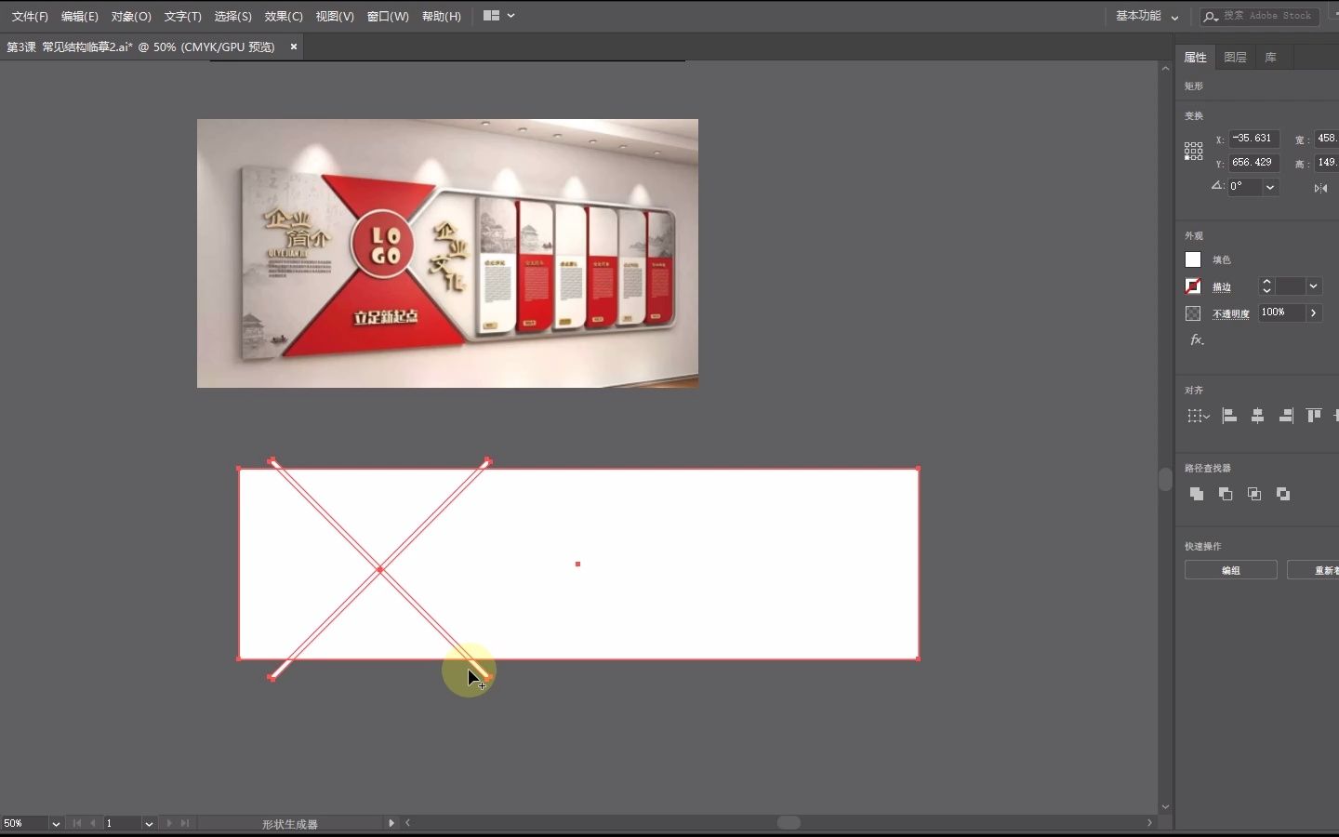The image size is (1339, 837).
Task: Click the artboard number field
Action: coord(122,823)
